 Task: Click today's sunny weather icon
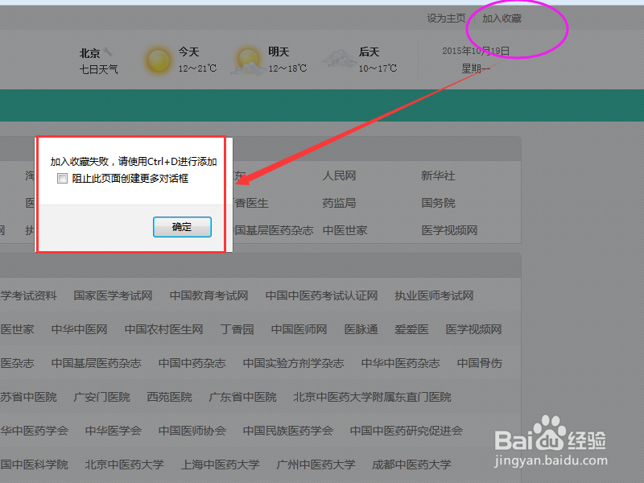158,60
